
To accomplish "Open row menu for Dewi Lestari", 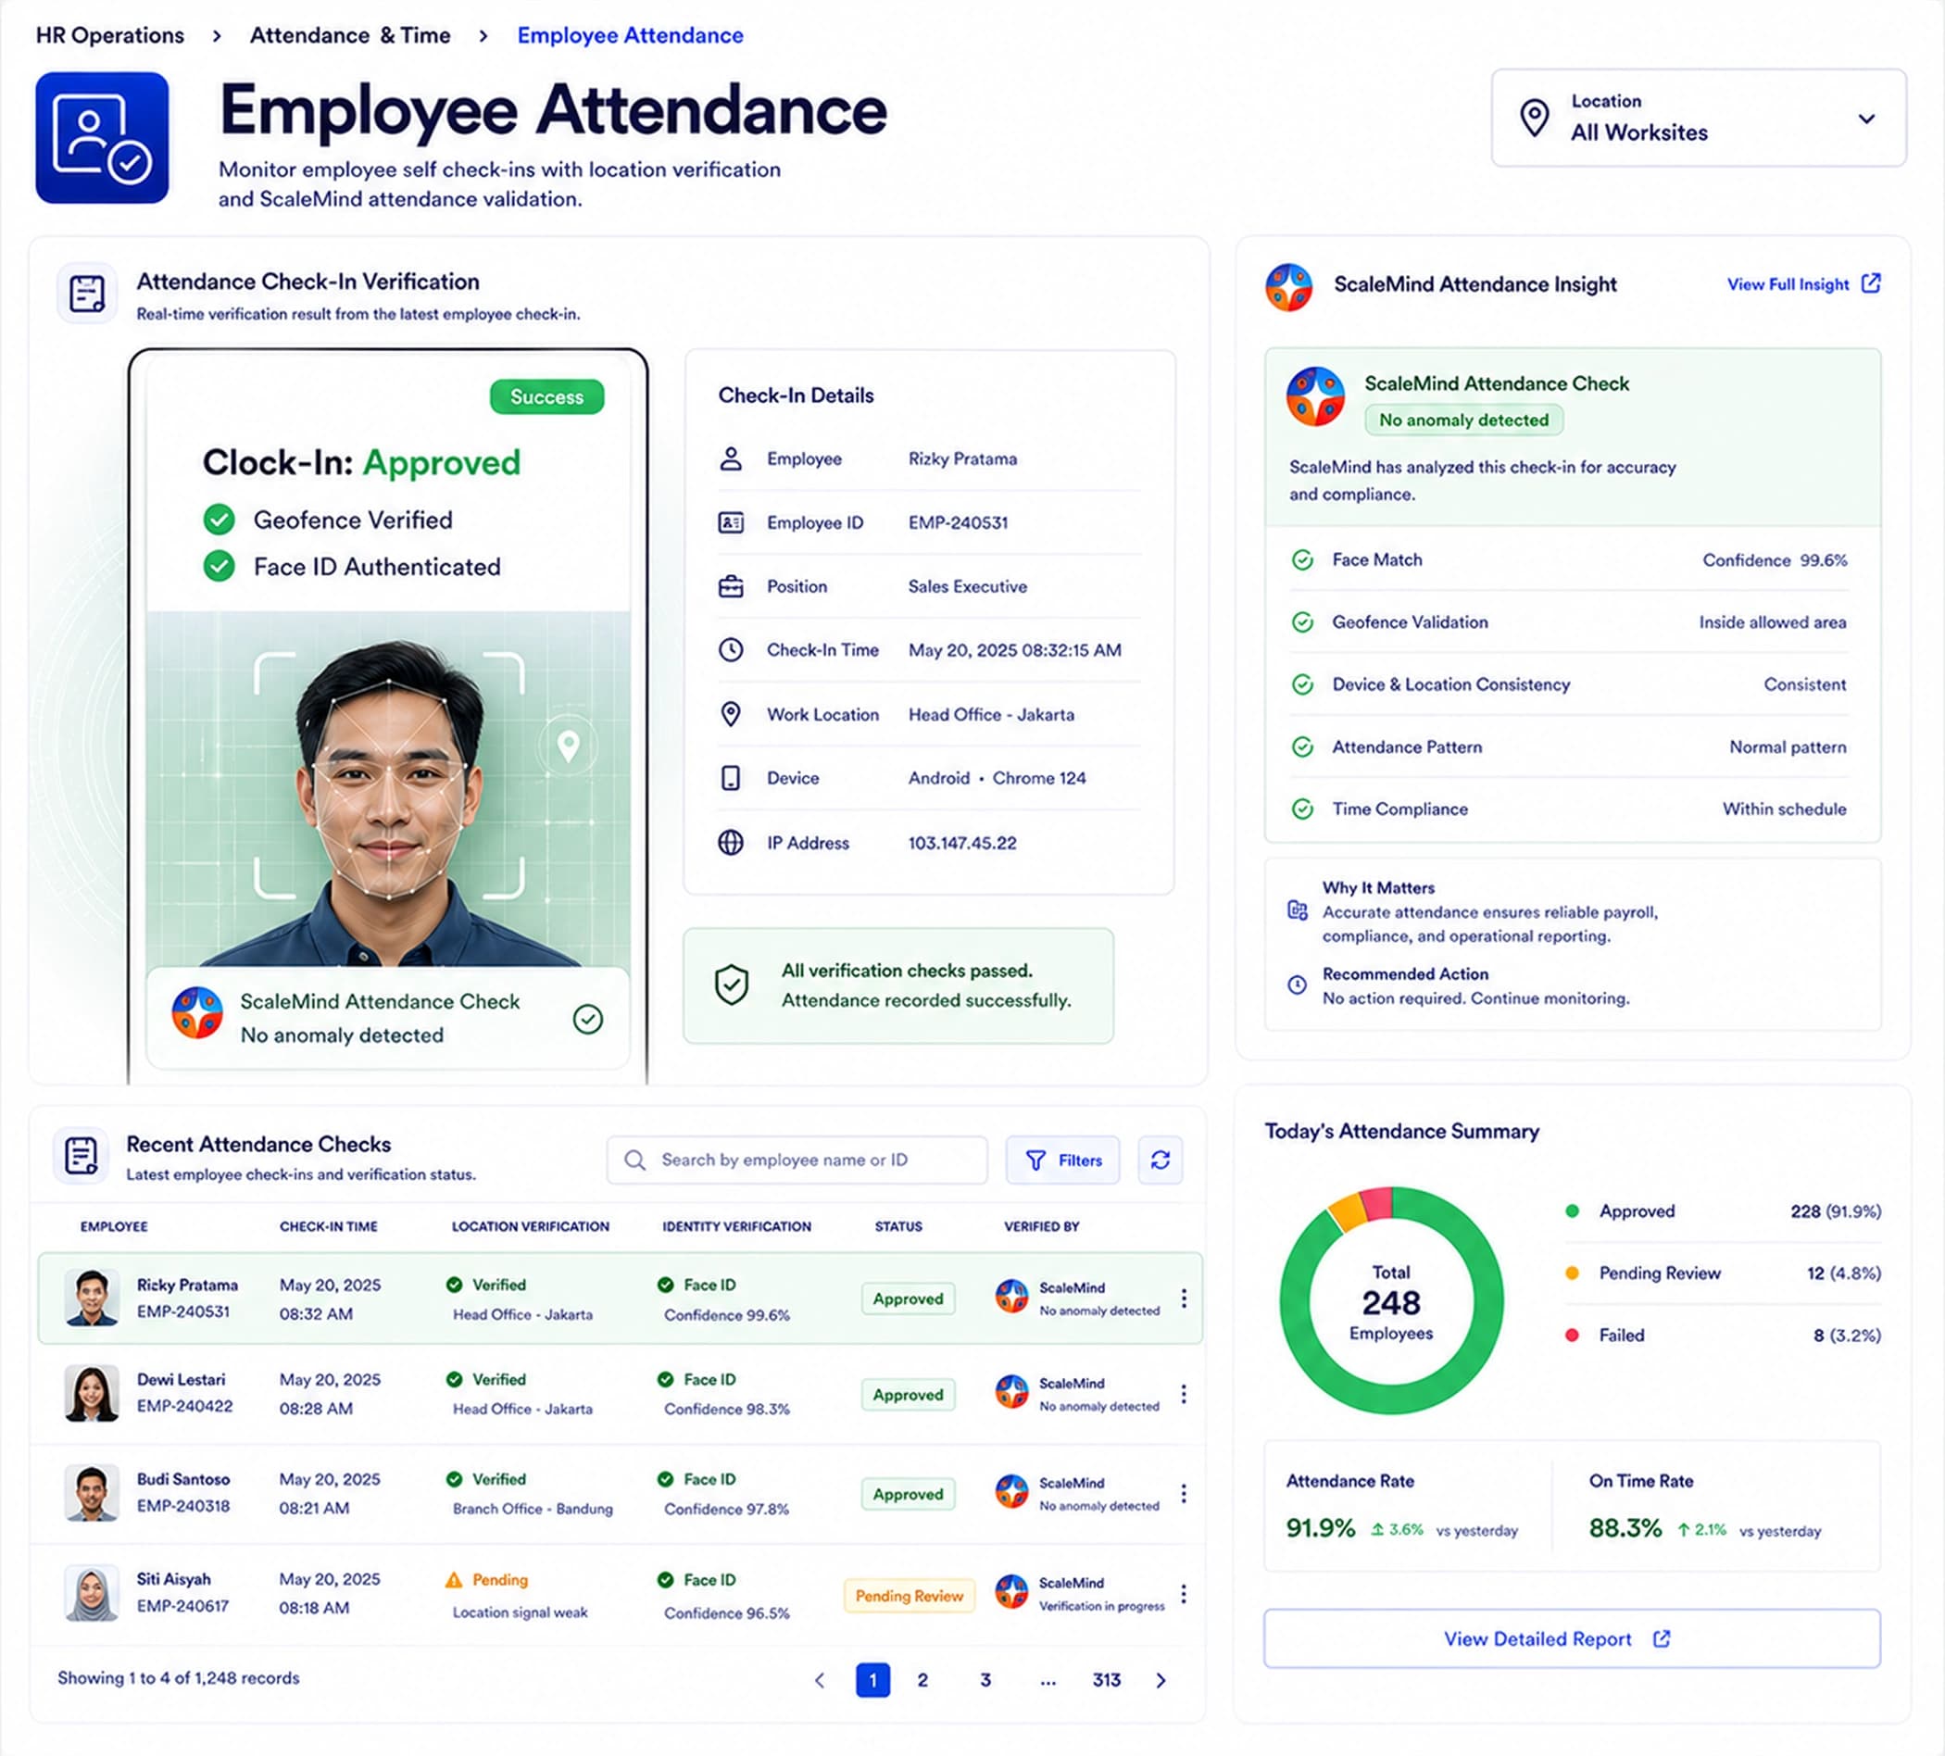I will point(1184,1394).
